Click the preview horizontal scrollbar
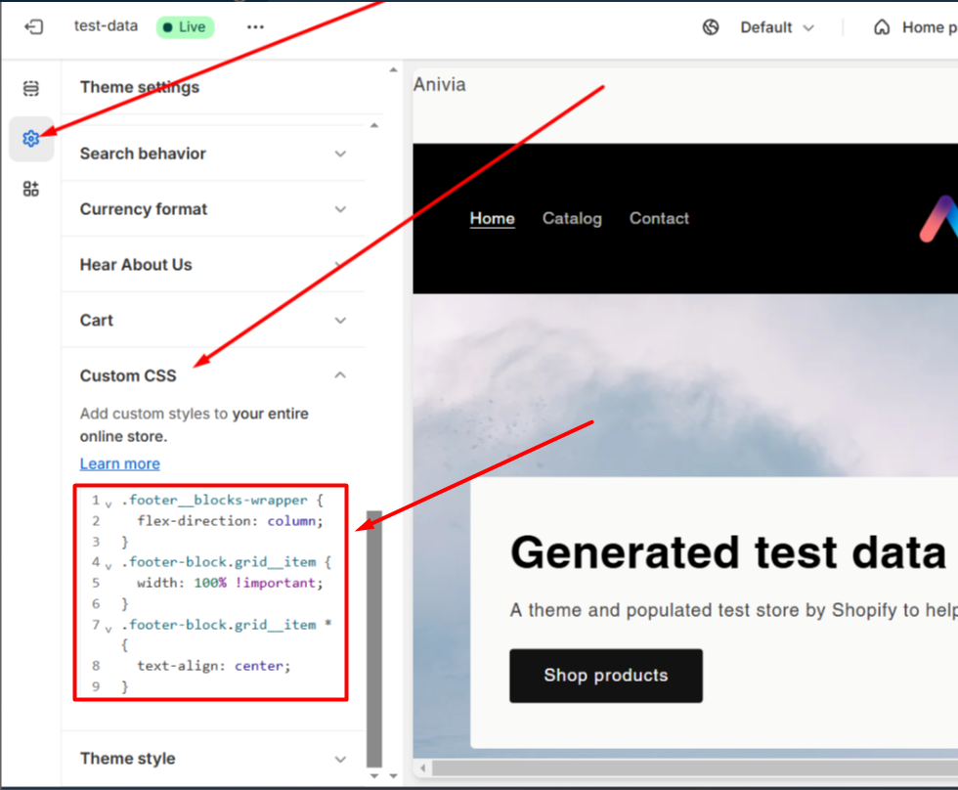 (x=695, y=768)
